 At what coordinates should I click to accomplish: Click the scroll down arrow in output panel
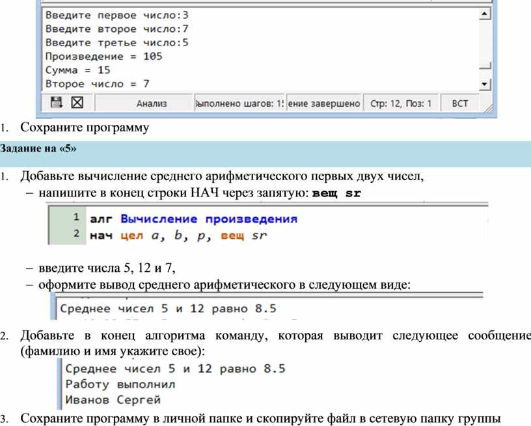coord(483,85)
